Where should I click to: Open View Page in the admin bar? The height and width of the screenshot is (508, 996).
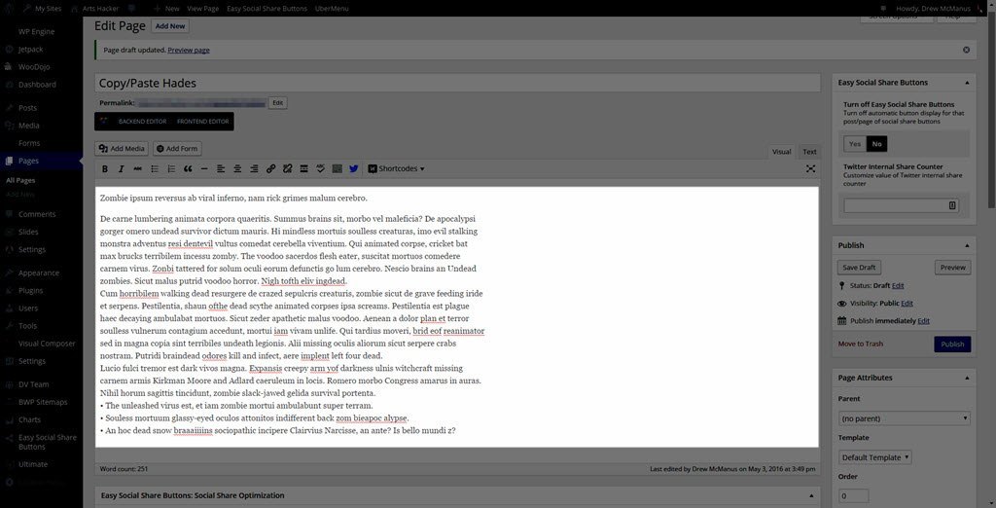pyautogui.click(x=202, y=9)
